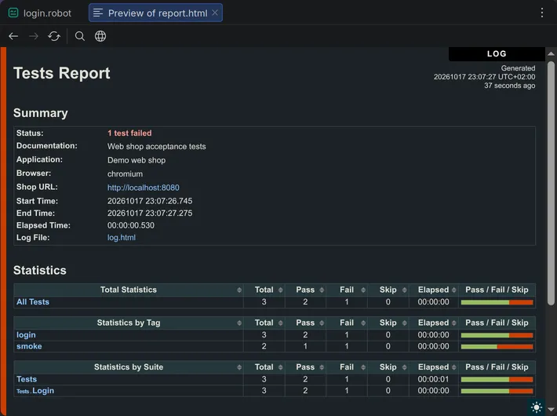This screenshot has width=557, height=416.
Task: Select the Preview of report.html tab
Action: pyautogui.click(x=155, y=13)
